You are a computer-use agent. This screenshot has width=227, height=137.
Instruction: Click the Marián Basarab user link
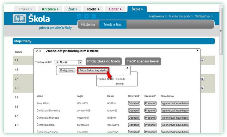pos(179,16)
